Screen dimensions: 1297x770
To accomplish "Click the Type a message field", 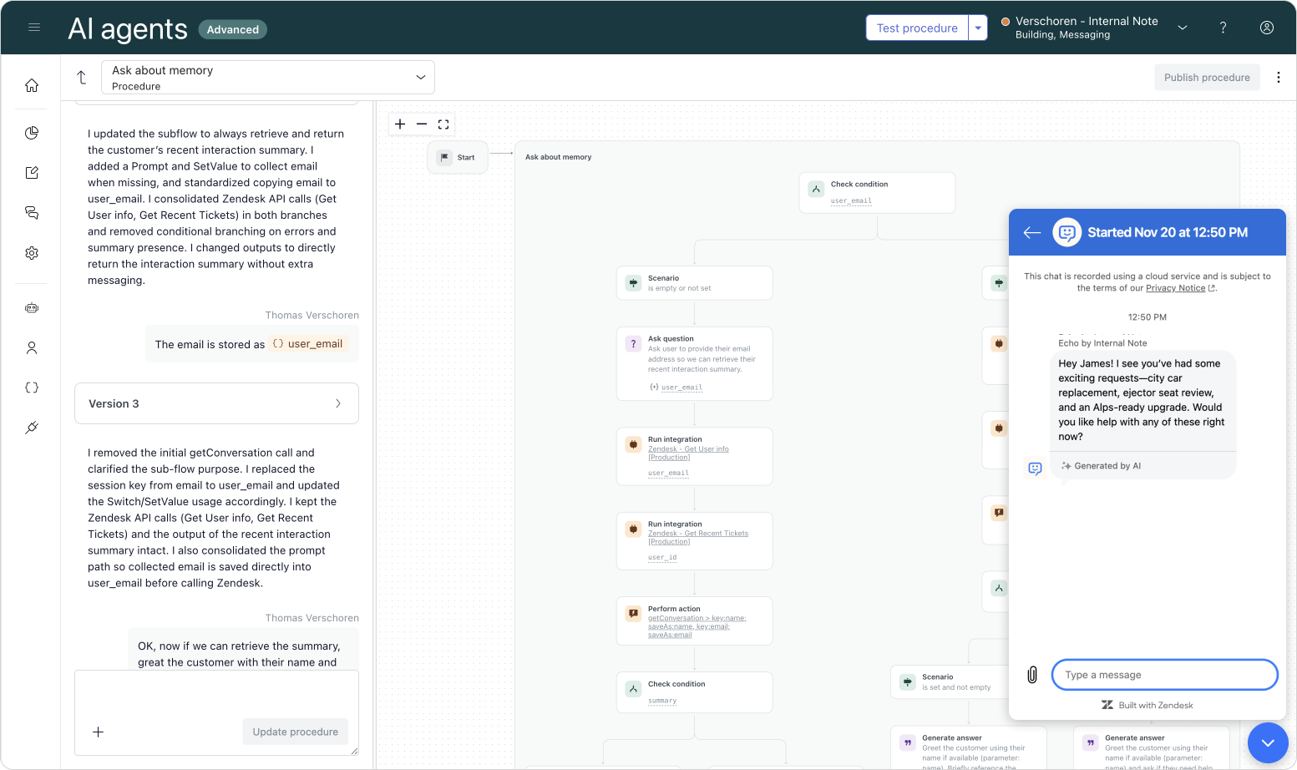I will (1164, 675).
